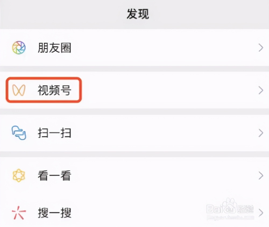Open the highlighted Channels entry
Screen dimensions: 269x227
click(x=54, y=90)
